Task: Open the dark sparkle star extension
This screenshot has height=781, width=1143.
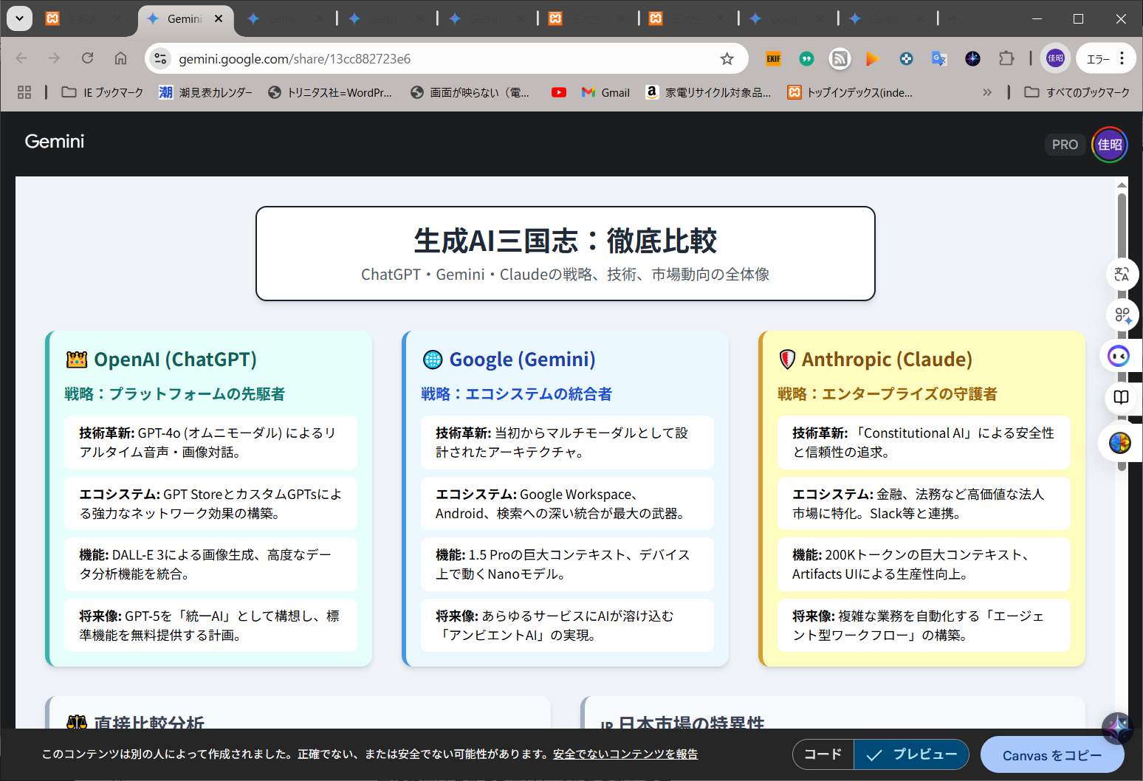Action: 972,59
